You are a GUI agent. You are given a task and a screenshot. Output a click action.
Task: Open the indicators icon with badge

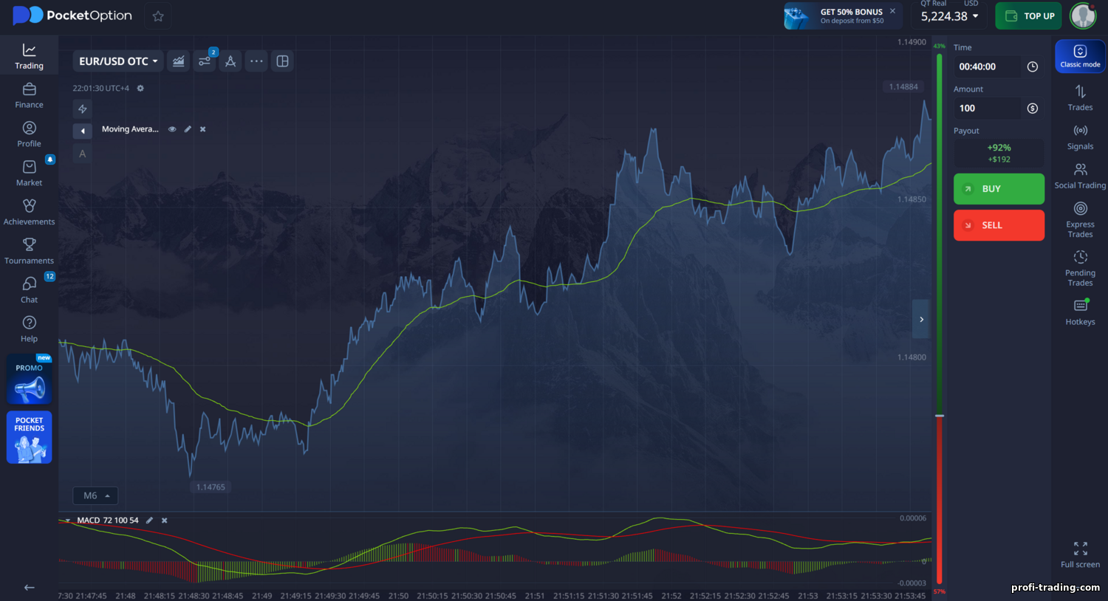[205, 61]
